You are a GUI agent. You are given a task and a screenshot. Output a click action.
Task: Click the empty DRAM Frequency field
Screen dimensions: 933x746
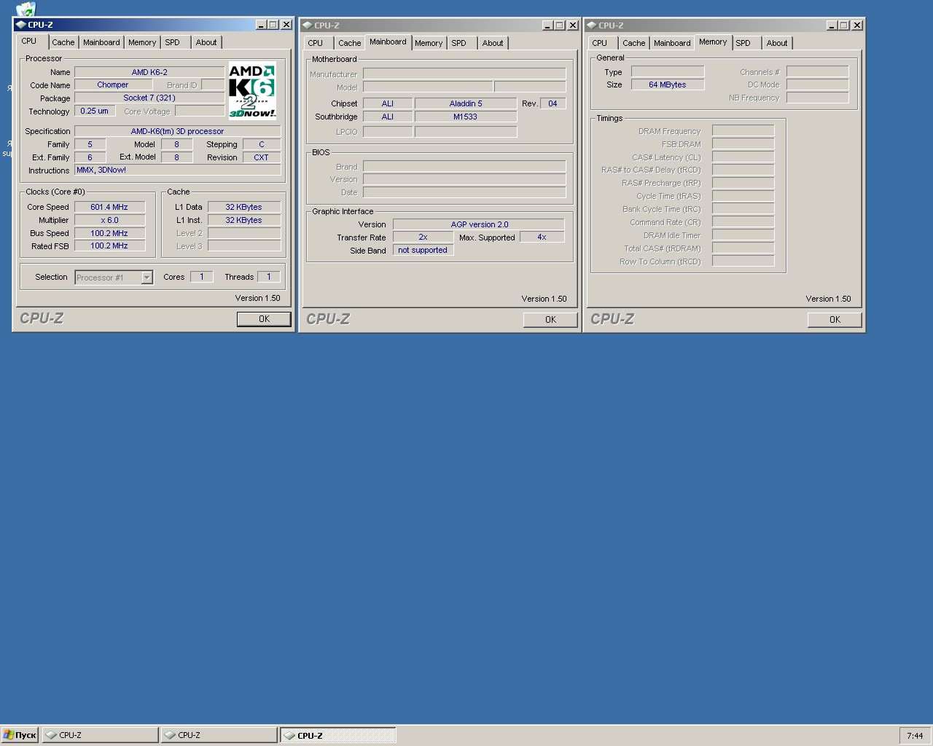click(x=743, y=130)
